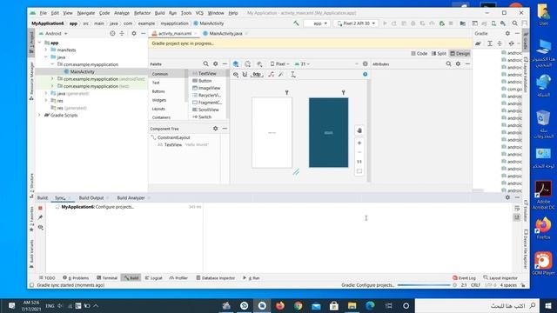
Task: Expand the res folder
Action: coord(46,101)
